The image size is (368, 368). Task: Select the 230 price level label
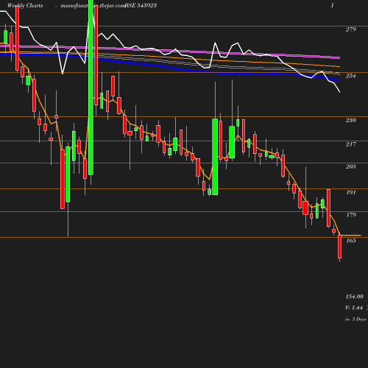point(351,120)
